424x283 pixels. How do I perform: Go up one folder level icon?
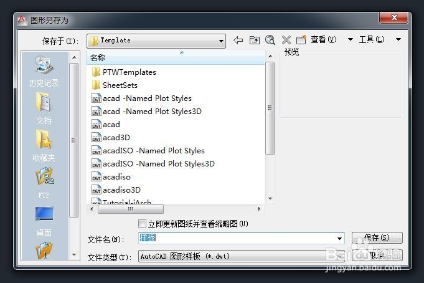pyautogui.click(x=255, y=41)
